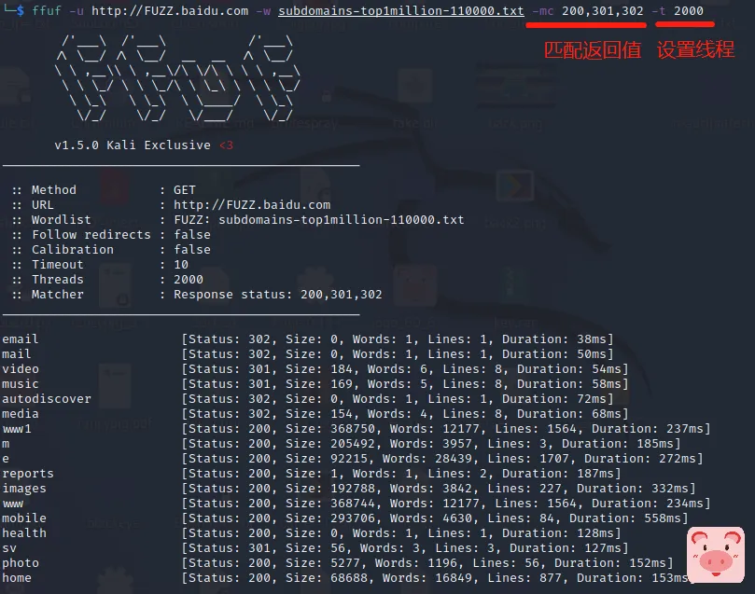This screenshot has height=594, width=755.
Task: Click the Matcher Response status line
Action: (197, 295)
